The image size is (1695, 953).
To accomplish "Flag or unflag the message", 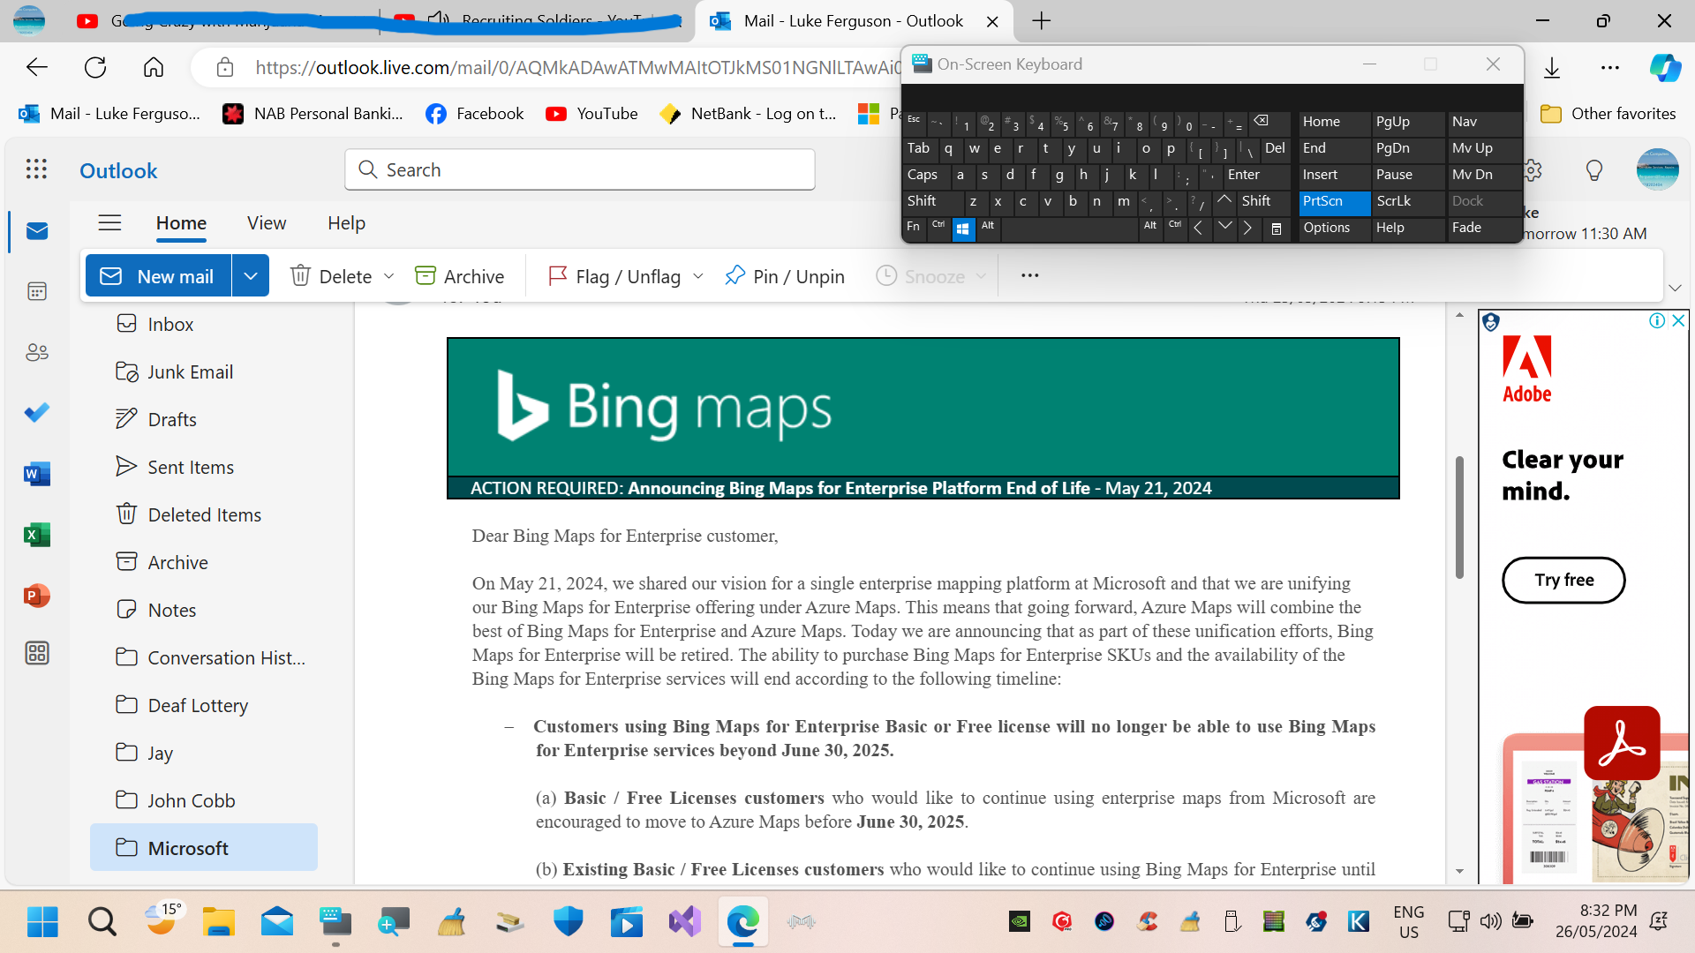I will click(614, 276).
